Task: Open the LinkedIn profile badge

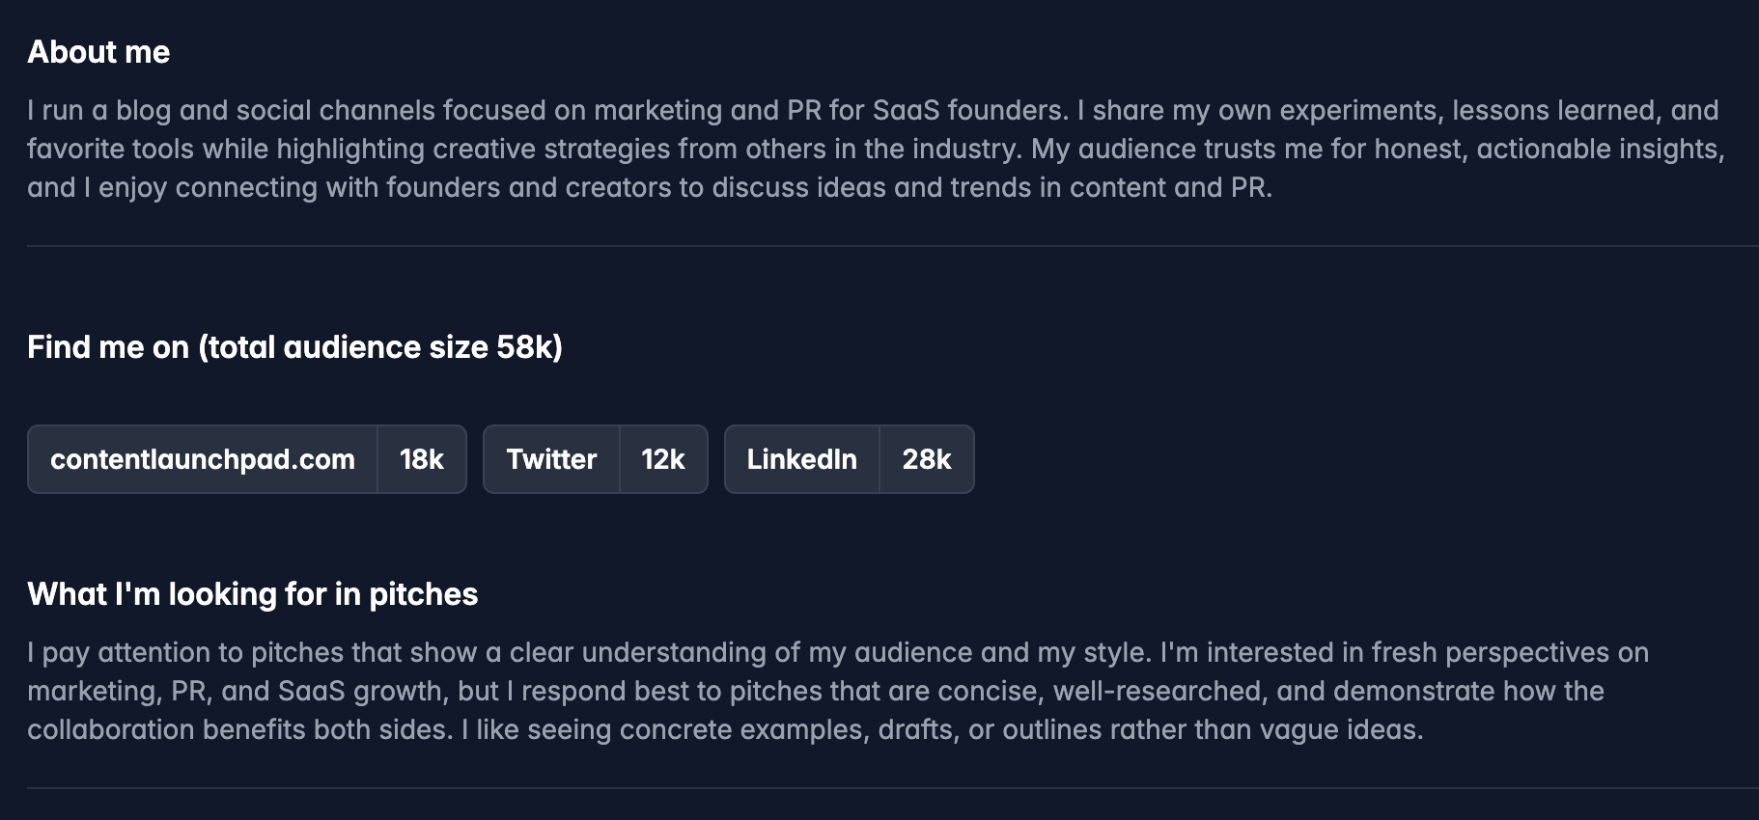Action: (801, 459)
